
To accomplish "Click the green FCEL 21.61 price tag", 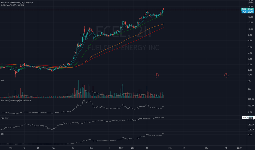I will pos(247,9).
